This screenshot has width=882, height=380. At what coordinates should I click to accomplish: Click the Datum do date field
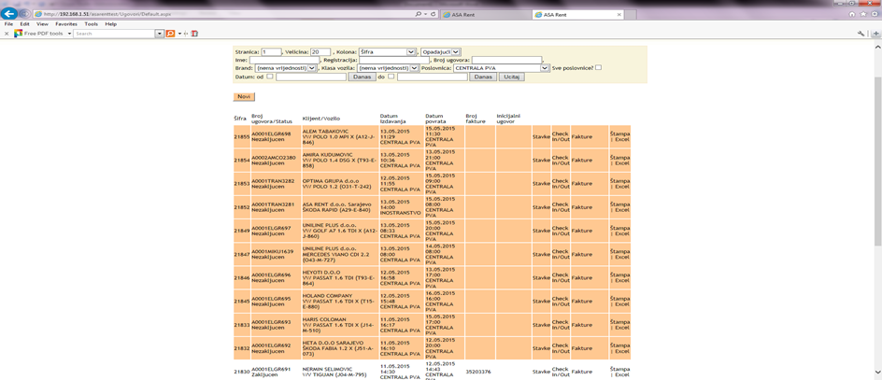[433, 77]
